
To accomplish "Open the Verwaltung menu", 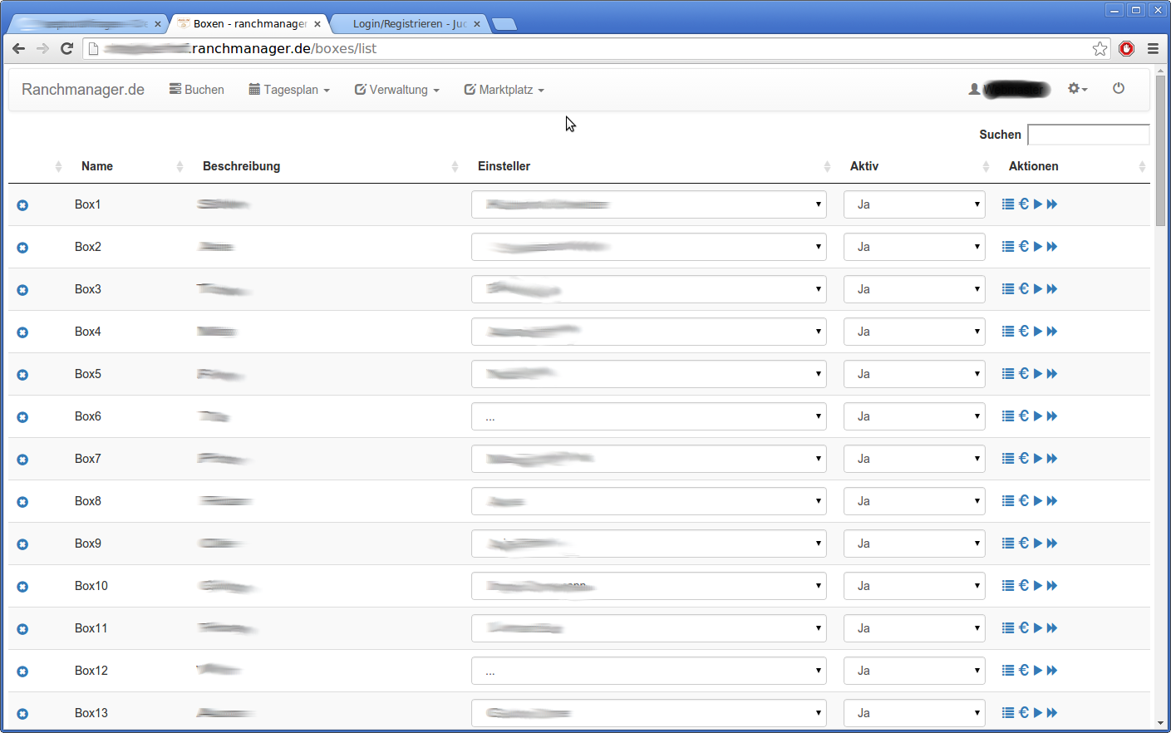I will click(396, 90).
